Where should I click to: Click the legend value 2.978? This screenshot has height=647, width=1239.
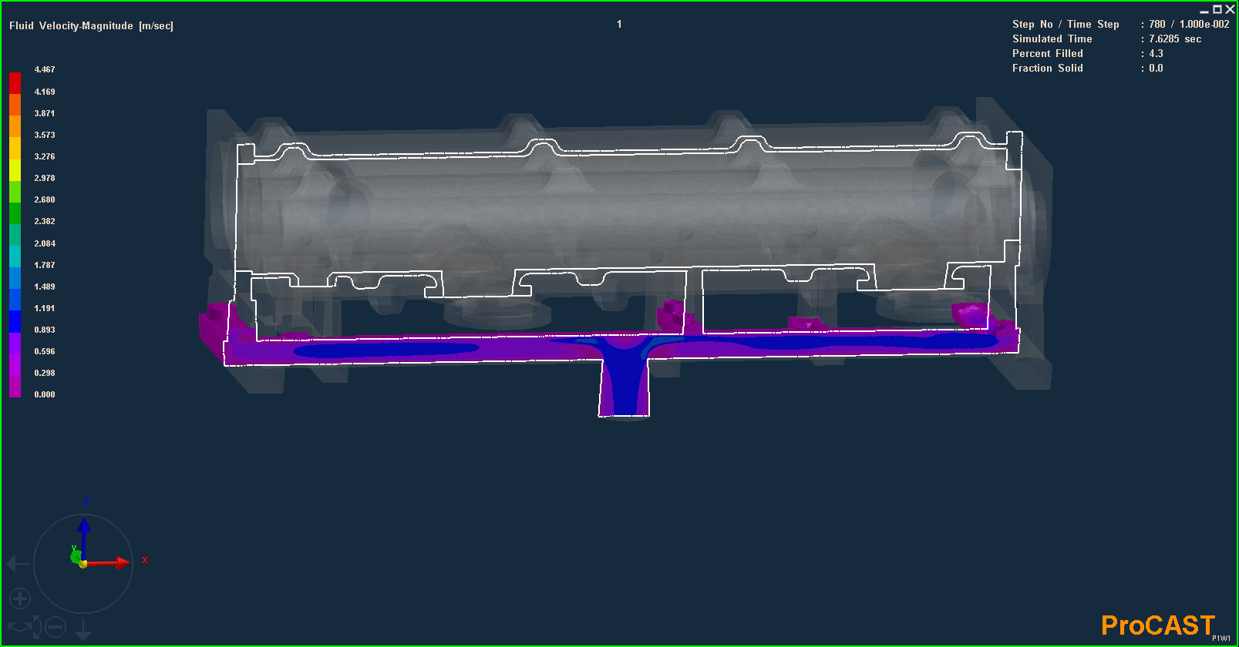45,178
